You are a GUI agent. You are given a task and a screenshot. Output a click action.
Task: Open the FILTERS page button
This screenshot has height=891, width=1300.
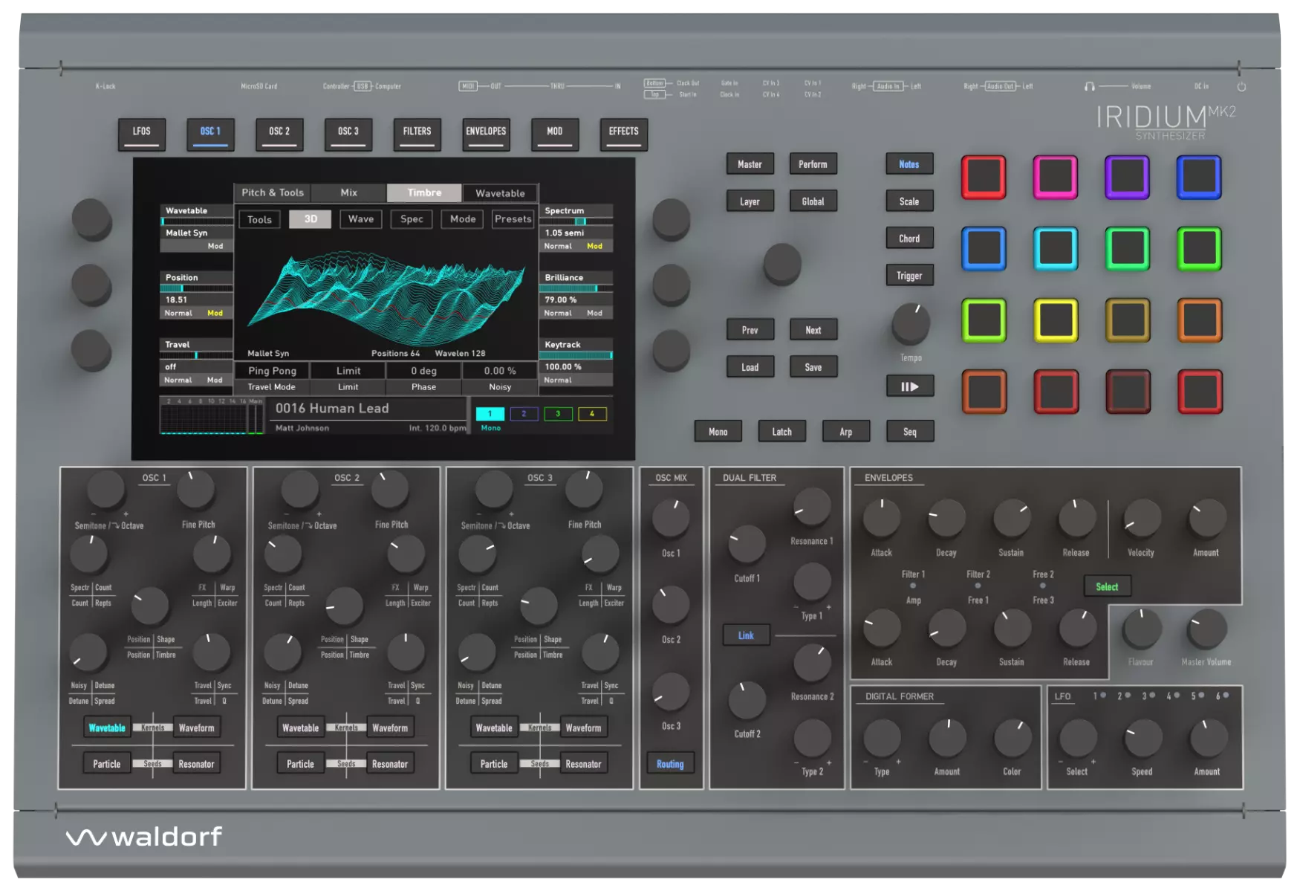tap(417, 134)
